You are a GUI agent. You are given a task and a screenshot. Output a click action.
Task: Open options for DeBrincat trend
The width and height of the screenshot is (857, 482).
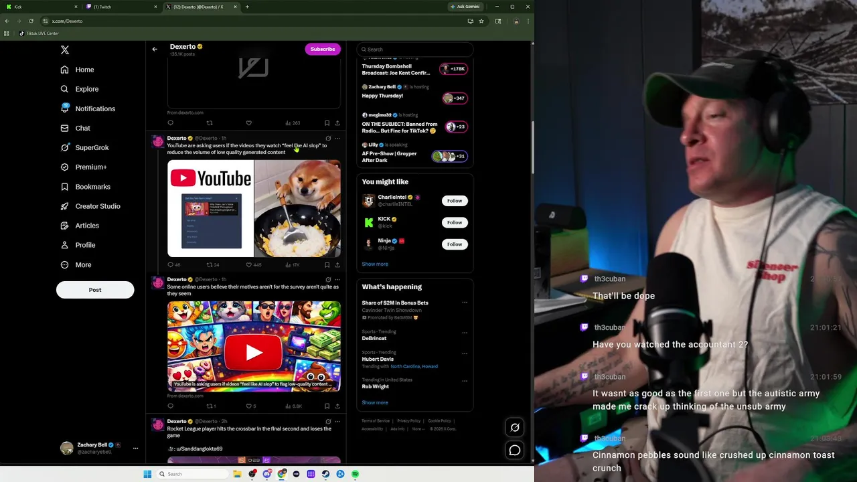coord(465,333)
